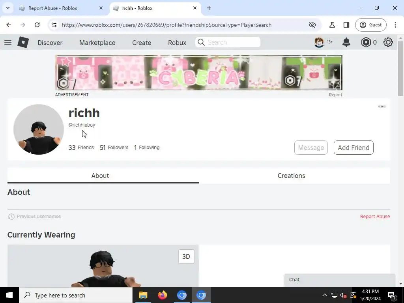View the 1 Following list
The height and width of the screenshot is (303, 404).
point(147,148)
